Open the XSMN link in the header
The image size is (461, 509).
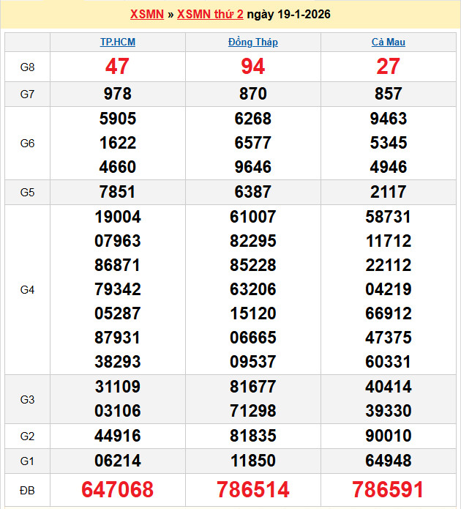[x=146, y=15]
